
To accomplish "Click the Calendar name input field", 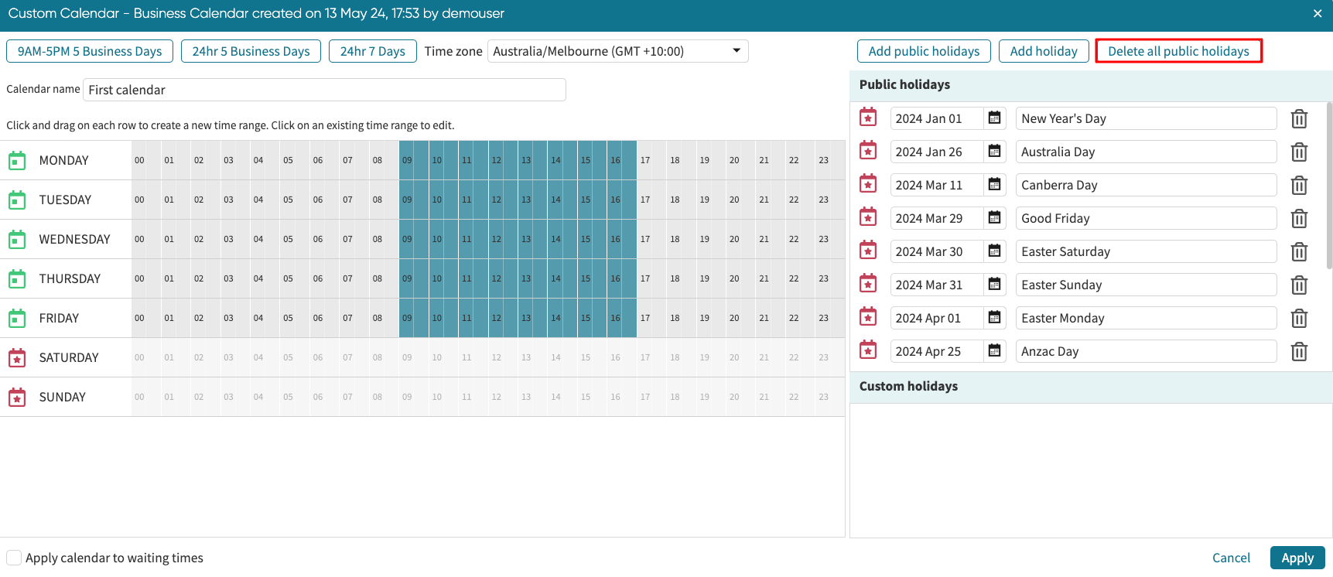I will [x=324, y=90].
